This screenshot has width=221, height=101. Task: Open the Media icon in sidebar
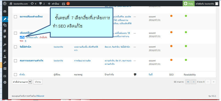5,25
